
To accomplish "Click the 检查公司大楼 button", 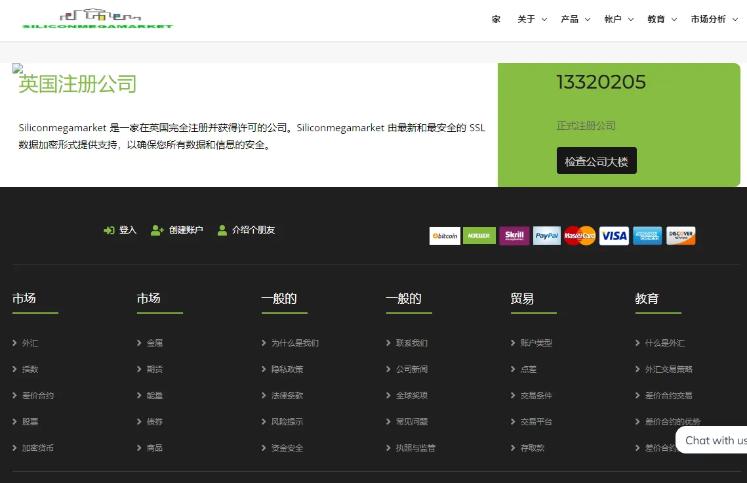I will (596, 161).
